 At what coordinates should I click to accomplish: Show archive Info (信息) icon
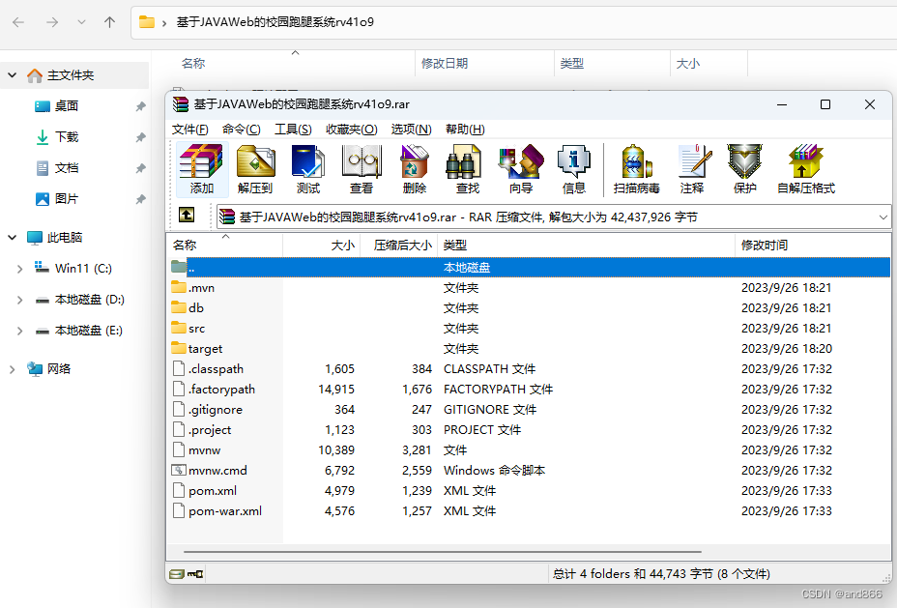[574, 169]
